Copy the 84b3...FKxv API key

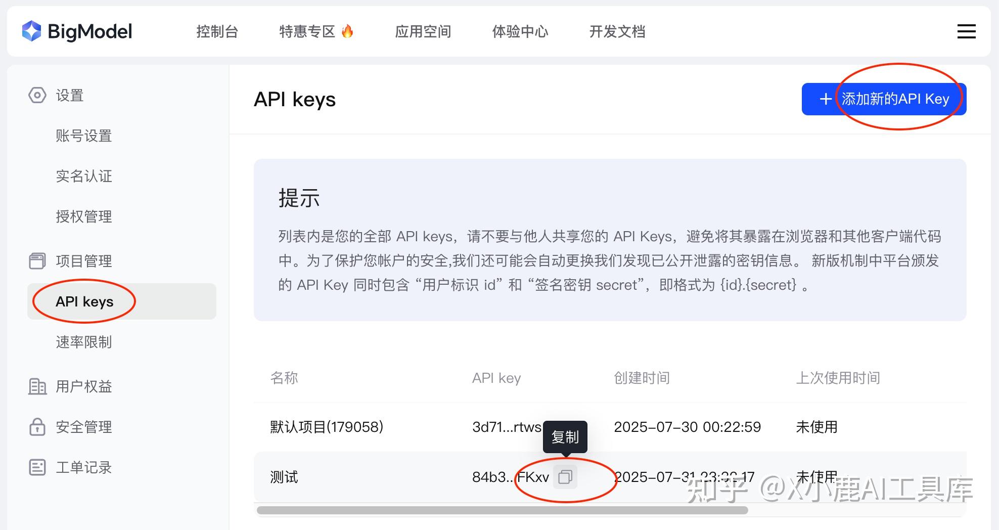(565, 476)
